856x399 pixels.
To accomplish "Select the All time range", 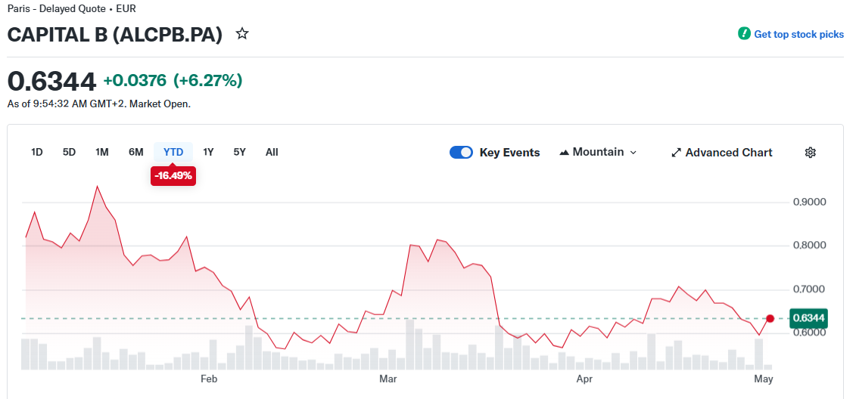I will click(x=272, y=152).
